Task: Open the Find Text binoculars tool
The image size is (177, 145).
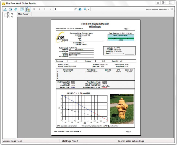Action: [x=80, y=9]
